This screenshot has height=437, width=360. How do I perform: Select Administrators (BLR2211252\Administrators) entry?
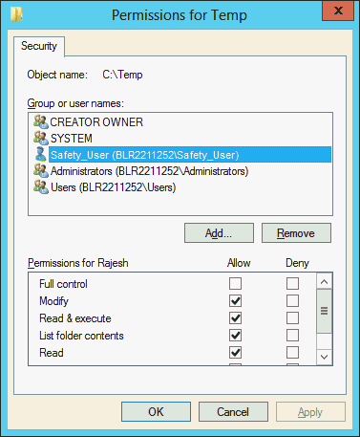click(150, 171)
